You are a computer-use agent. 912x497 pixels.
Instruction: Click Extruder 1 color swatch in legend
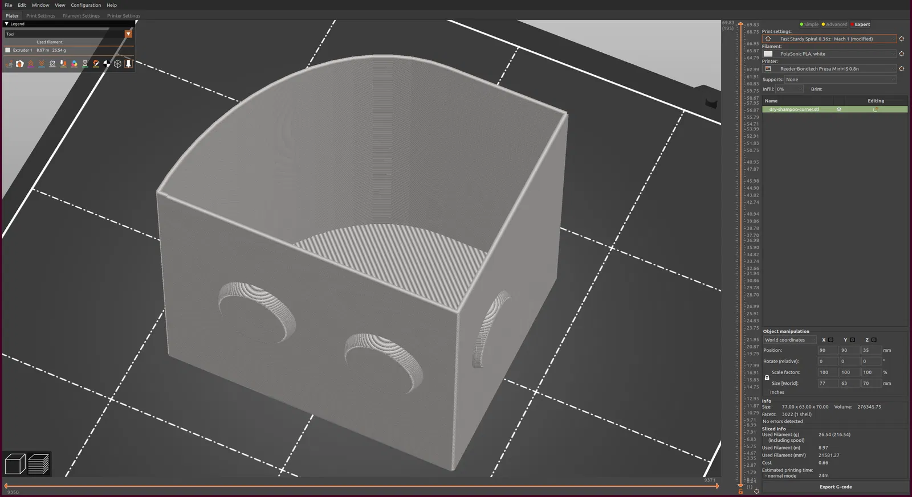pos(7,50)
